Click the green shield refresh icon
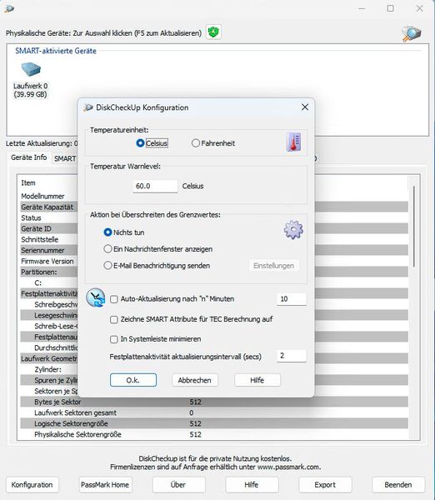Image resolution: width=435 pixels, height=500 pixels. [x=213, y=32]
